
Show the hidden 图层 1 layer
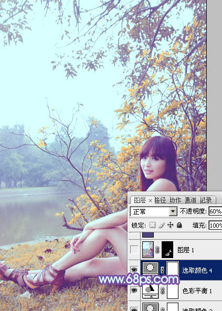tap(134, 250)
